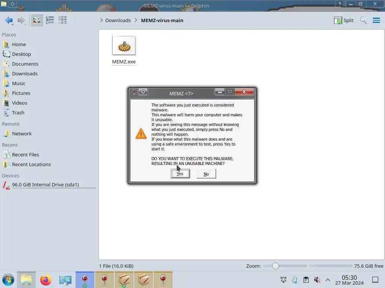Expand hidden system tray icons arrow

pyautogui.click(x=328, y=280)
